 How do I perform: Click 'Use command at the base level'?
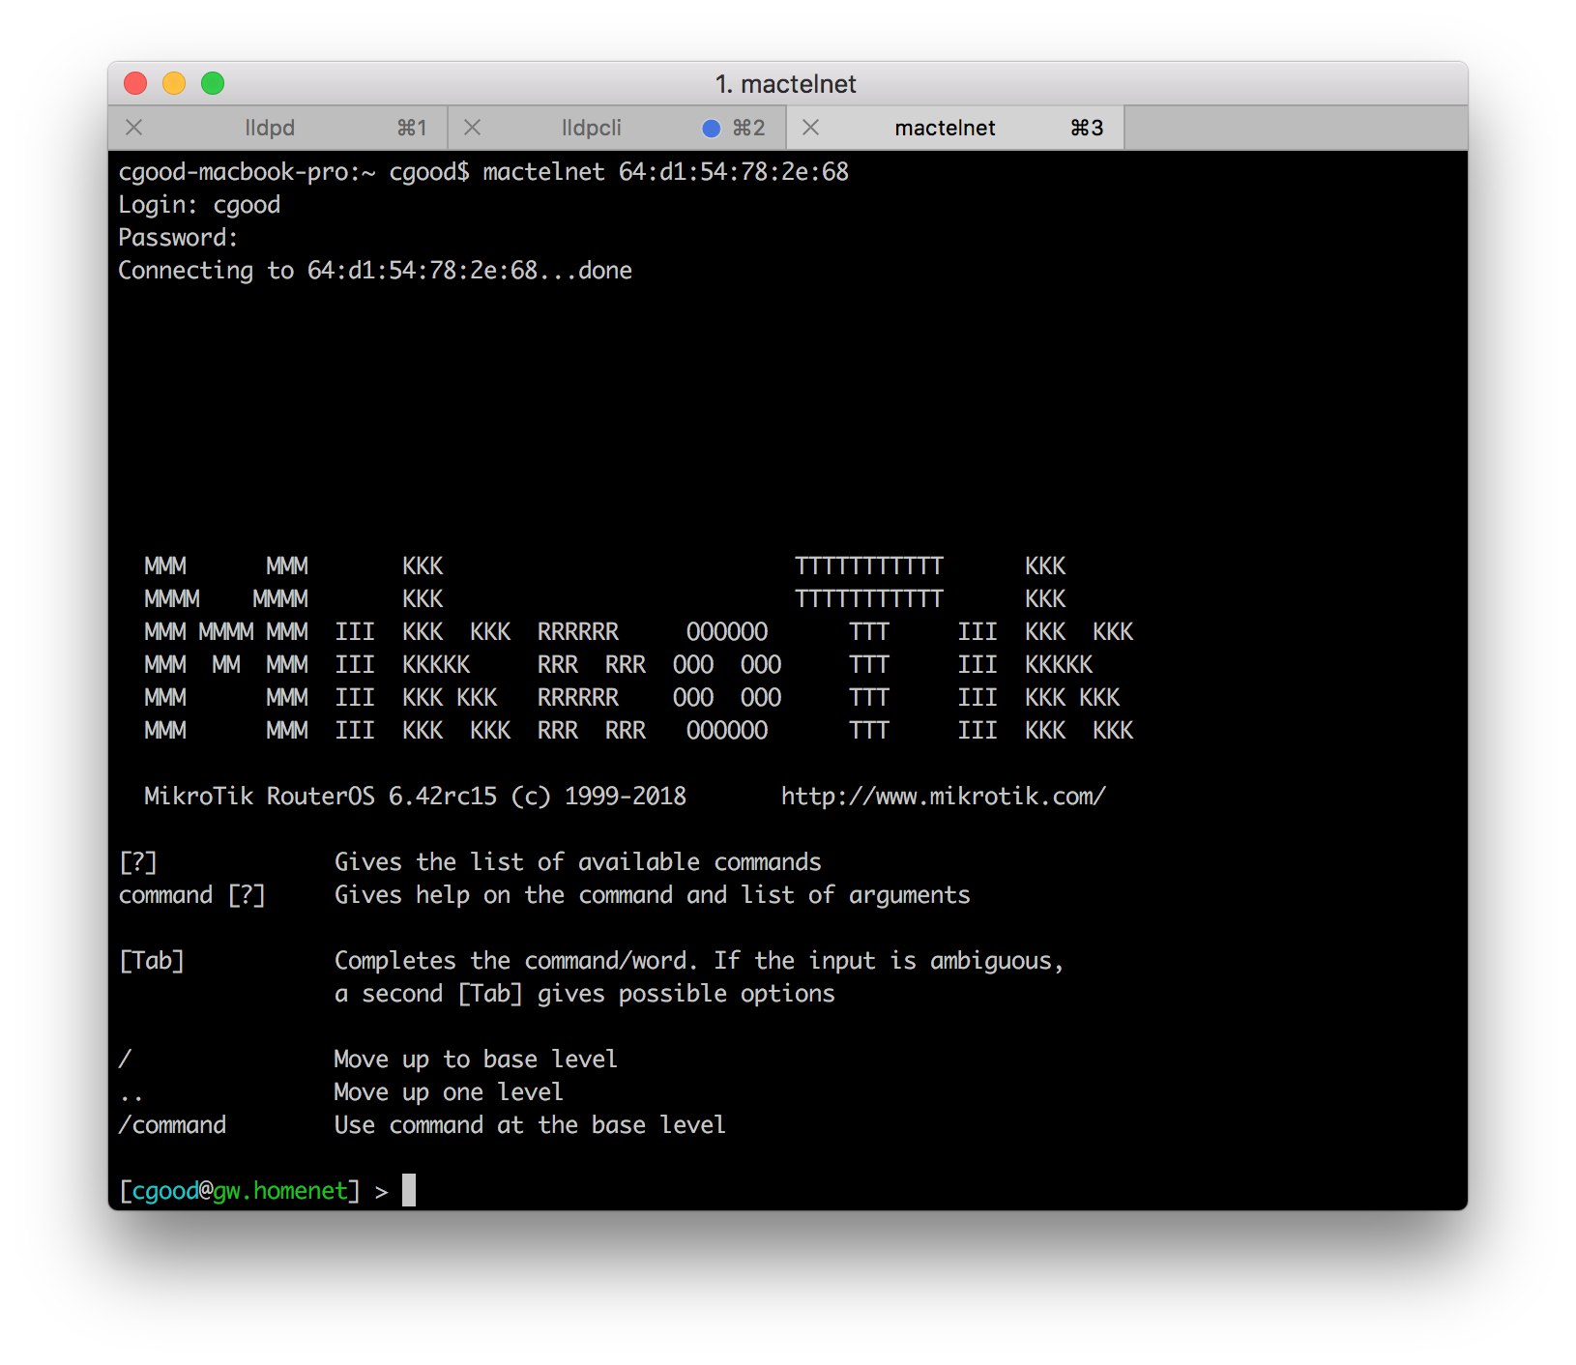pyautogui.click(x=530, y=1125)
